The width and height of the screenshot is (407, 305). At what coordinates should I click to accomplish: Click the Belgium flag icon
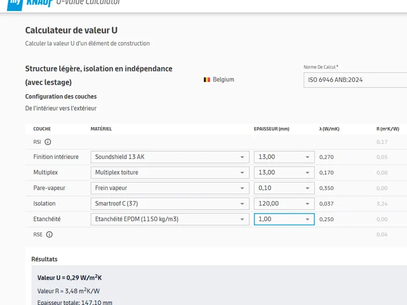[207, 80]
